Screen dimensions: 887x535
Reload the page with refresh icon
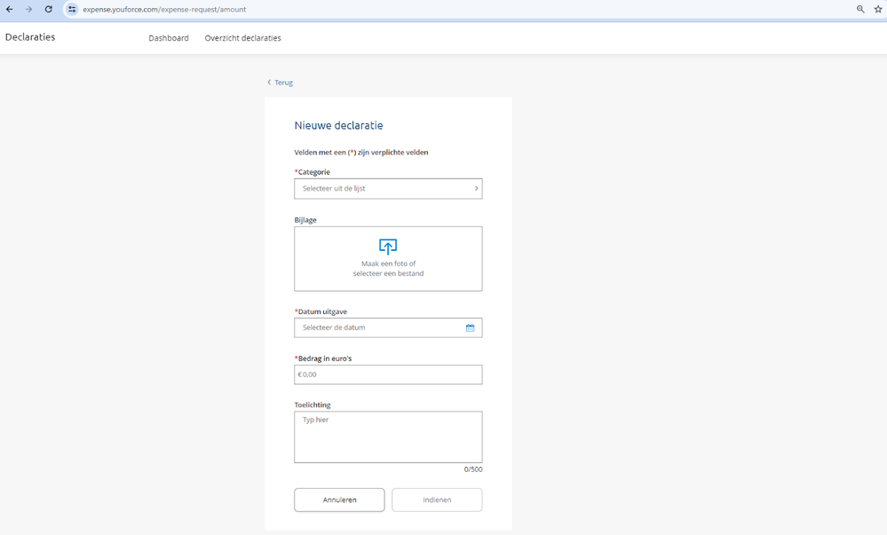click(49, 9)
